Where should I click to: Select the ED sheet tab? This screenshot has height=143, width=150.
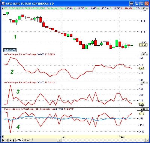click(x=19, y=140)
